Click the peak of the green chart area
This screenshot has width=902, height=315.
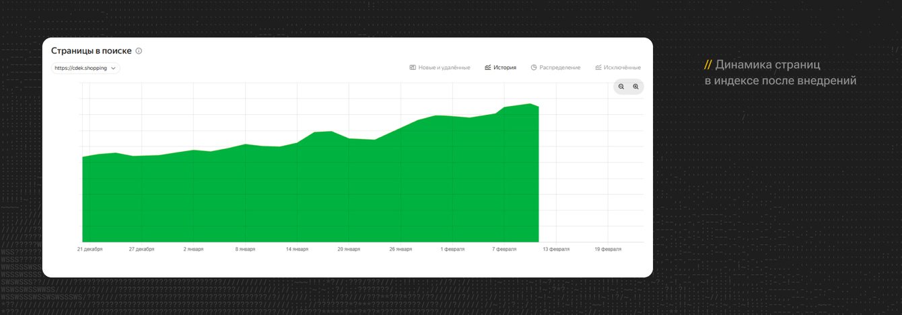530,105
